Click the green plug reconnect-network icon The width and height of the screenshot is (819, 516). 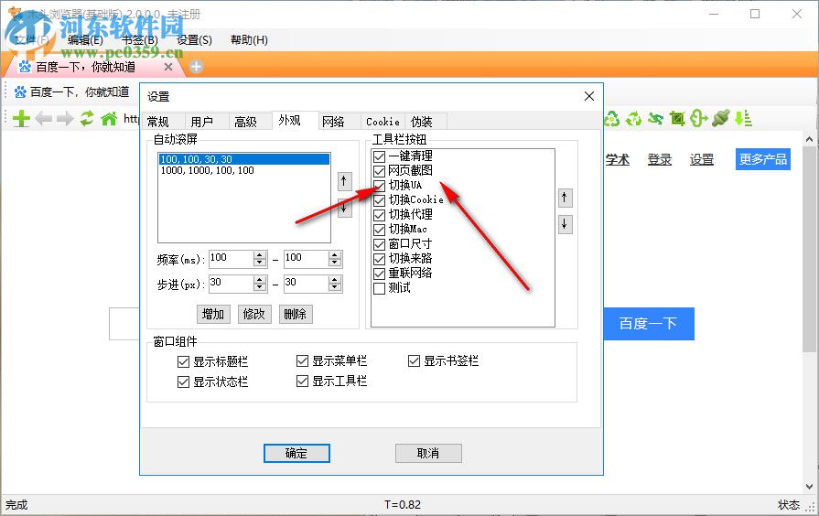(x=720, y=119)
